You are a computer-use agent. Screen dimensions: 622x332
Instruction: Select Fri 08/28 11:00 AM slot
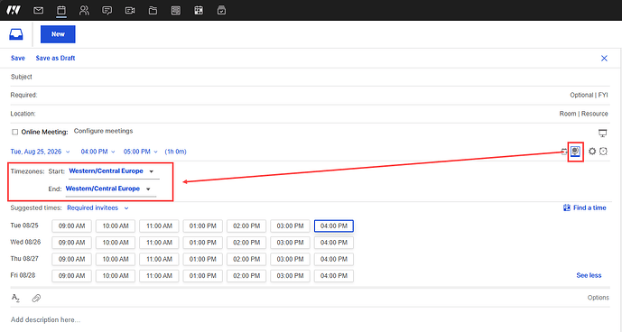pos(159,276)
